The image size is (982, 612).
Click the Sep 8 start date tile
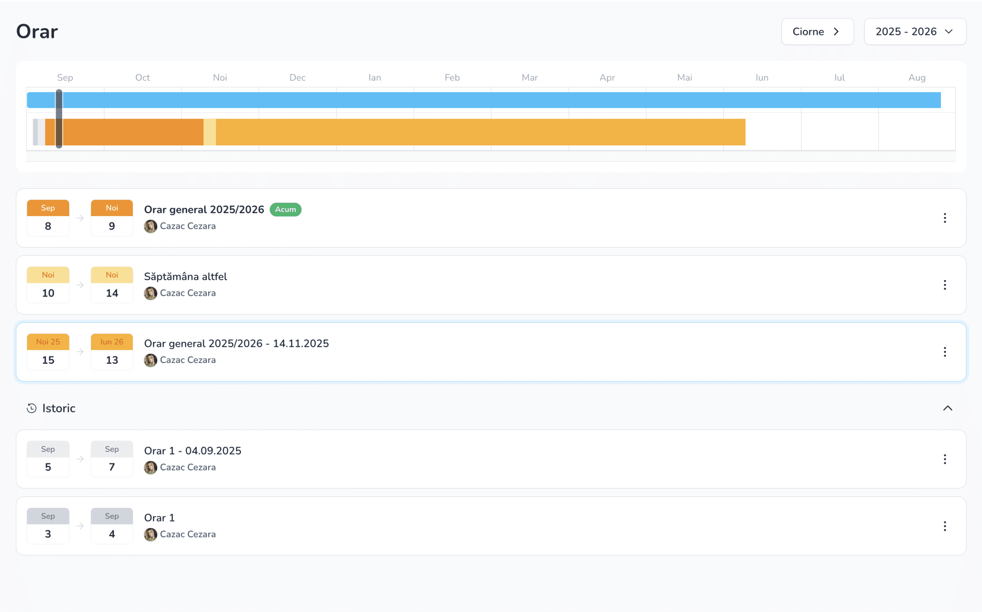[x=48, y=218]
